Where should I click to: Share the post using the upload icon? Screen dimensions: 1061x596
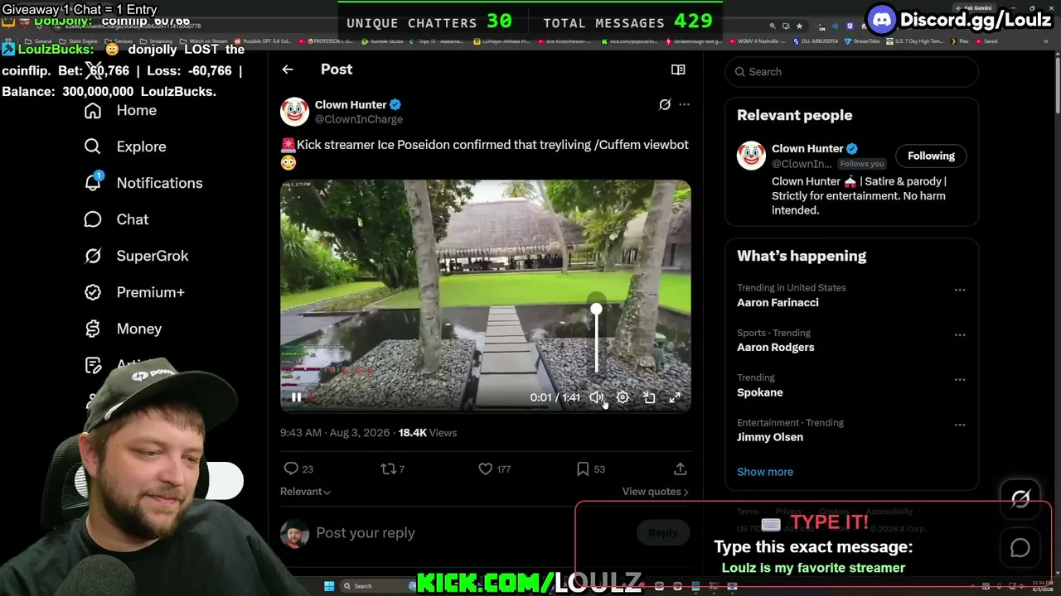pyautogui.click(x=681, y=469)
